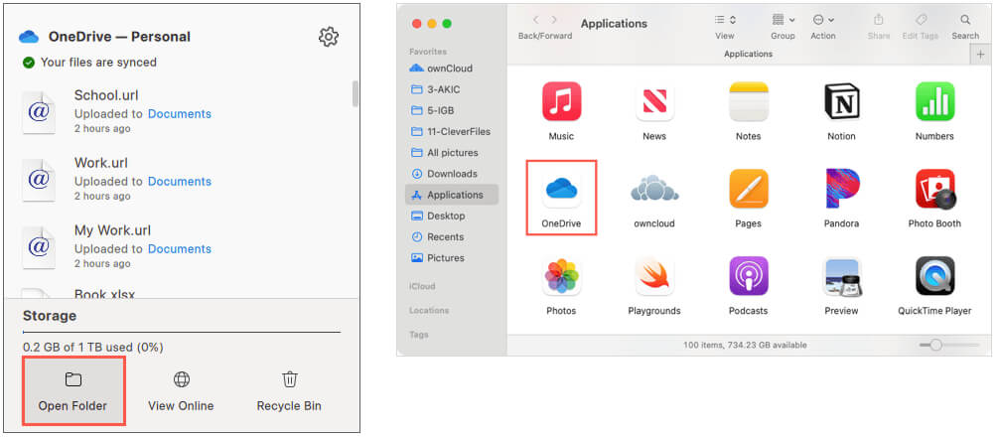The height and width of the screenshot is (437, 998).
Task: Select the Work.url file icon
Action: (x=39, y=180)
